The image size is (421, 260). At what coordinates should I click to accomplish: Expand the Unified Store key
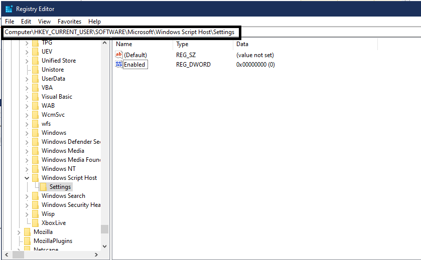click(27, 61)
